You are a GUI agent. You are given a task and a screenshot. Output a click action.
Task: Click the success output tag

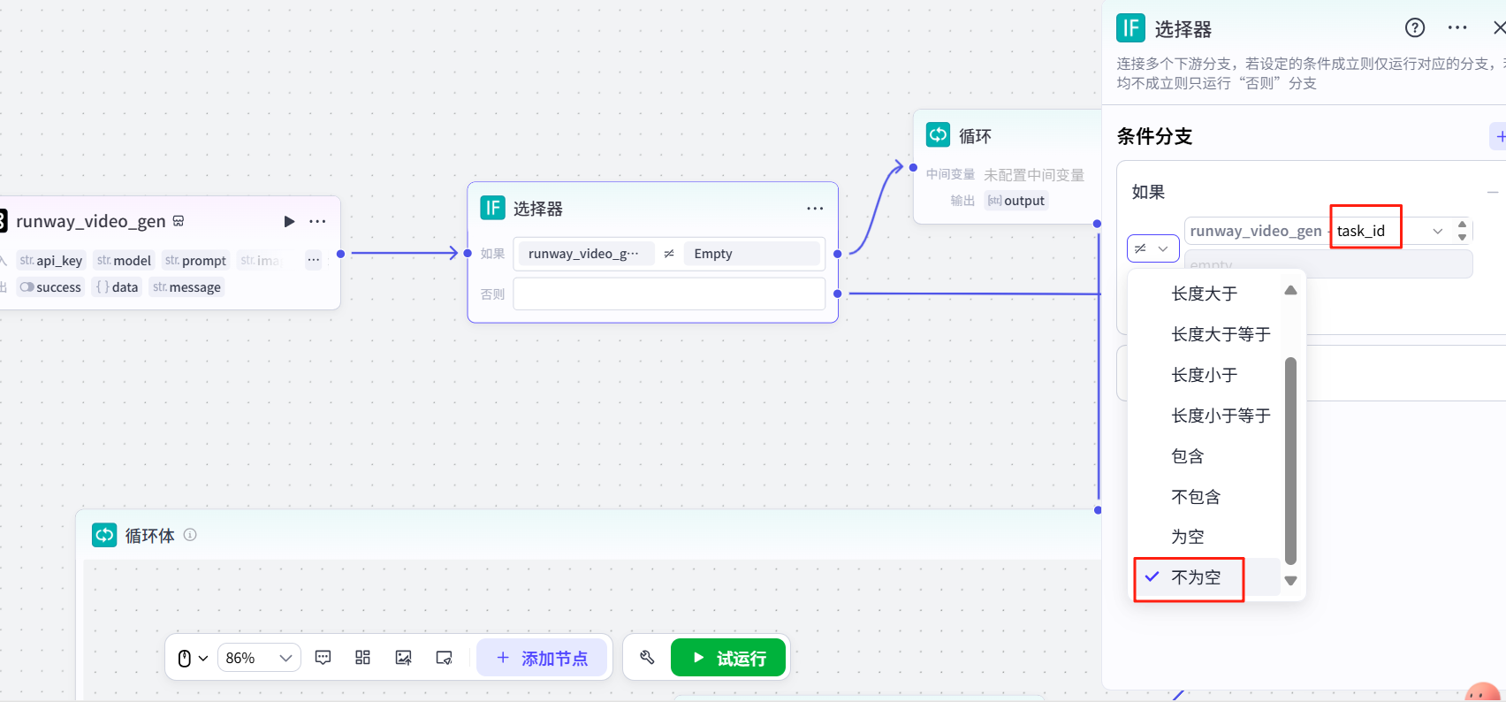tap(50, 287)
